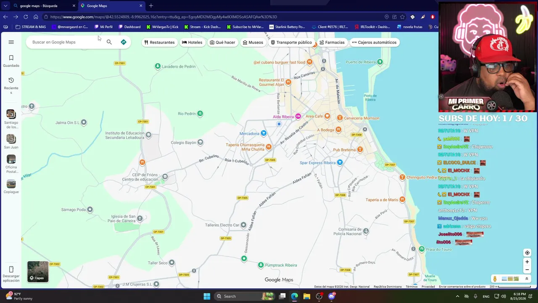This screenshot has width=538, height=303.
Task: Open the MrVargasTv | Kick bookmark
Action: coord(162,27)
